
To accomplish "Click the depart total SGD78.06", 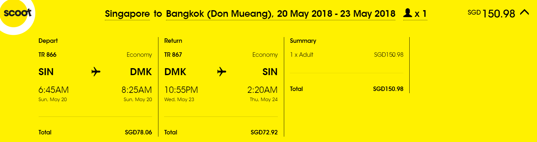I will [138, 132].
